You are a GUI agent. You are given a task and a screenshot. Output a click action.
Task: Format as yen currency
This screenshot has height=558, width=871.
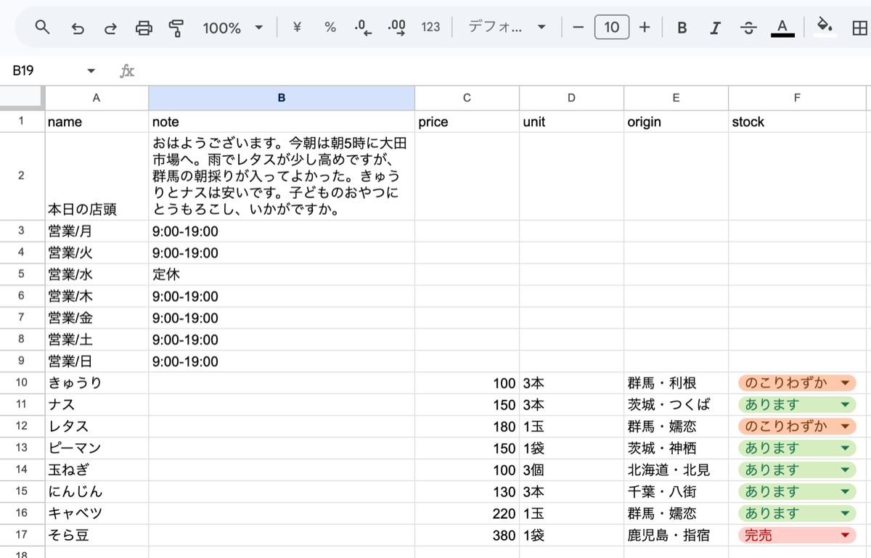[297, 28]
